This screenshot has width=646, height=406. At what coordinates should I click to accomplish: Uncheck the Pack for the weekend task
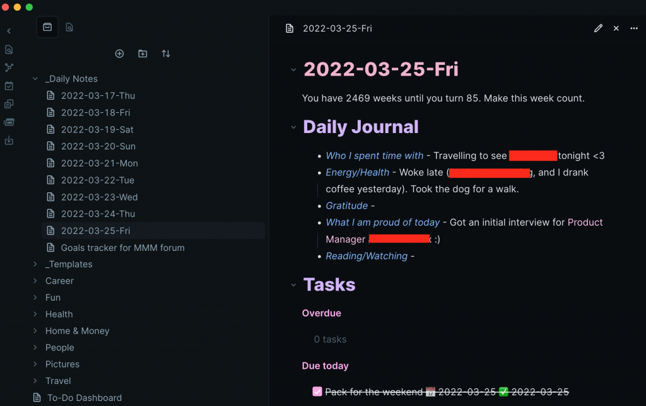[317, 391]
